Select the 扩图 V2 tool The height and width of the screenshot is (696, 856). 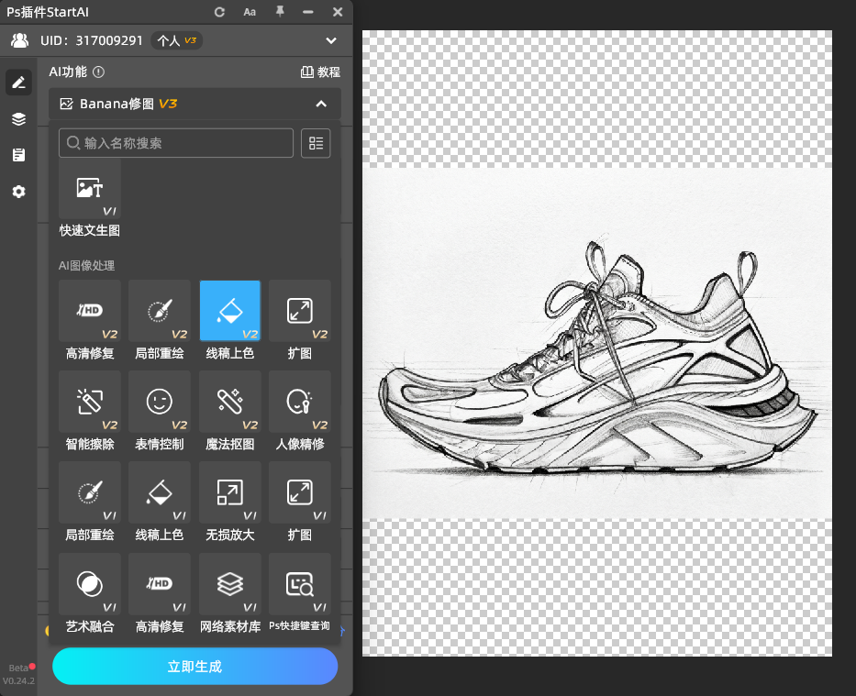tap(300, 321)
